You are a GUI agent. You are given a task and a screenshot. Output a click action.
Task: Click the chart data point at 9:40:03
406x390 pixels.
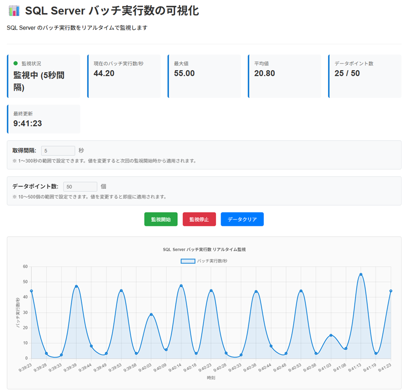click(151, 314)
